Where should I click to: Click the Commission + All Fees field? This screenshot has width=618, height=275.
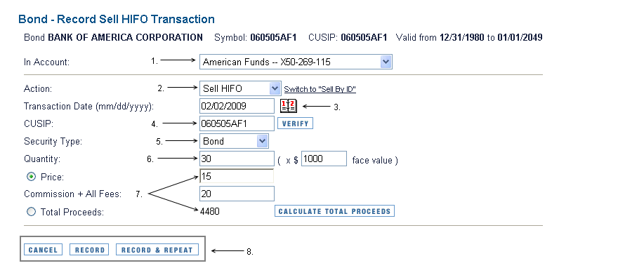(x=237, y=194)
